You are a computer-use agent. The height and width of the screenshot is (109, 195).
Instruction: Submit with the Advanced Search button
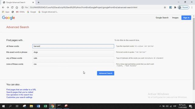pyautogui.click(x=106, y=73)
